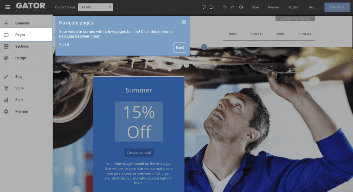Go to Blog in the sidebar
The width and height of the screenshot is (353, 192).
tap(19, 77)
